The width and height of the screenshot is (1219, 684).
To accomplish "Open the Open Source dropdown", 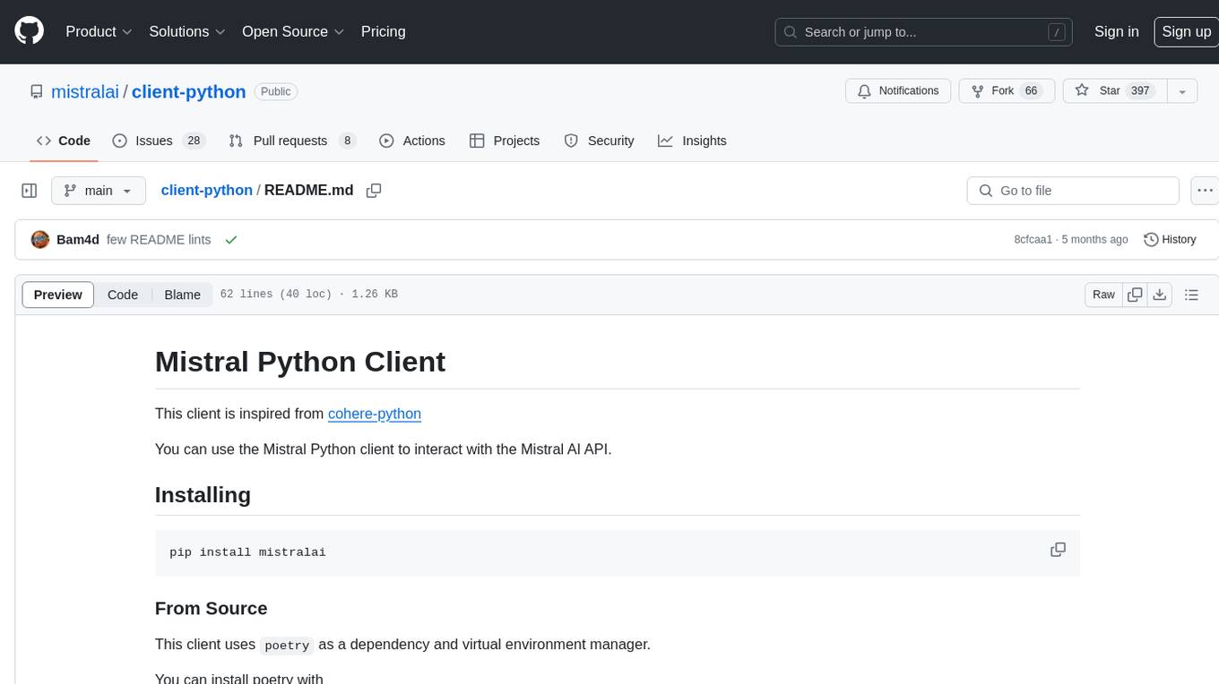I will [x=293, y=31].
